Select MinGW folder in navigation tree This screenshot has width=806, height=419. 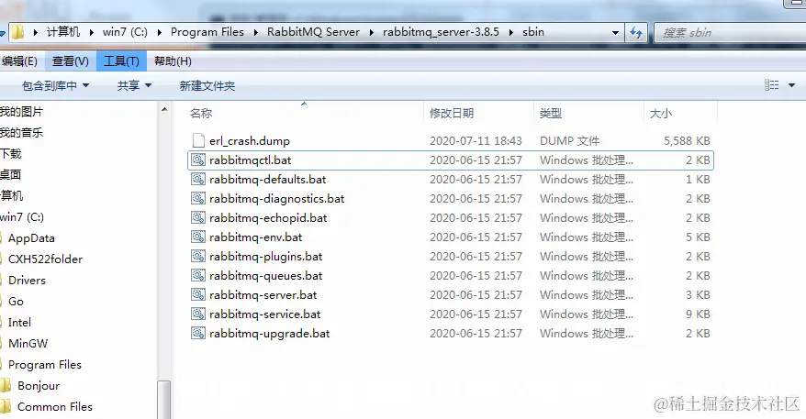coord(28,343)
